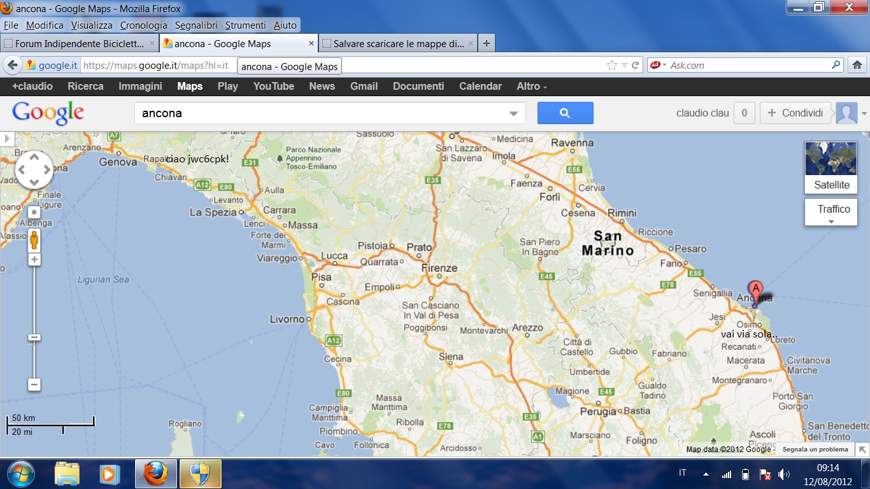Open the Modifica menu
The image size is (870, 489).
click(45, 25)
